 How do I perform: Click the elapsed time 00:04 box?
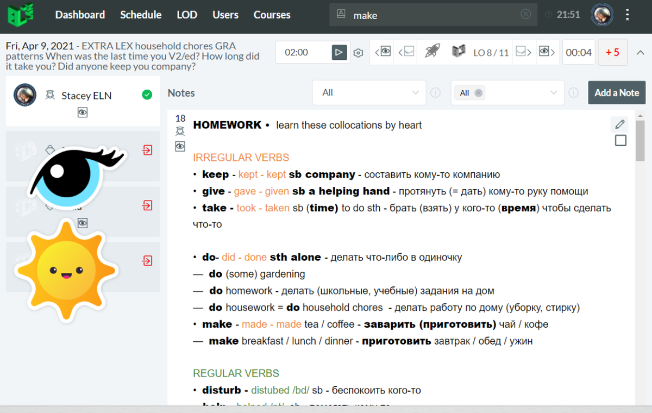pos(579,53)
